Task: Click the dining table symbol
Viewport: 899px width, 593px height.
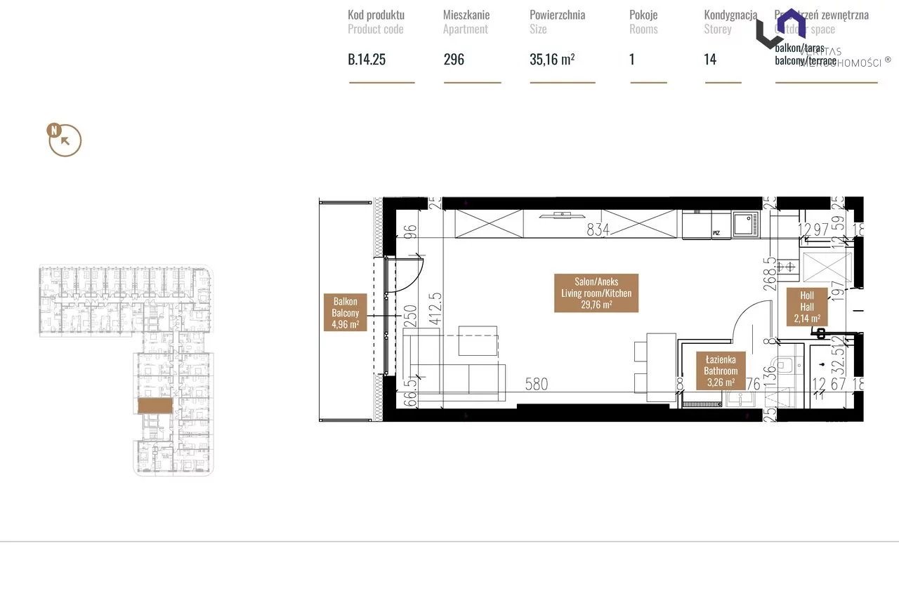Action: 662,367
